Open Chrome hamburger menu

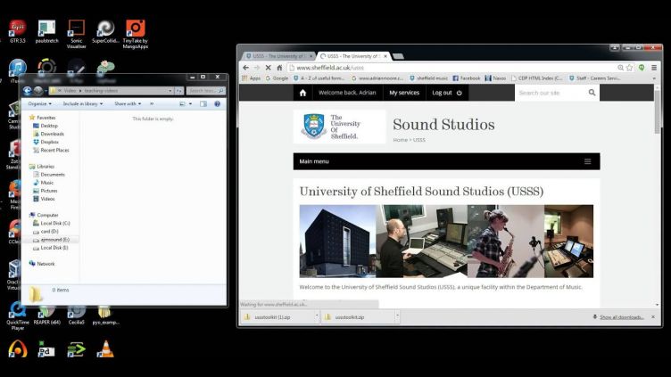tap(654, 68)
